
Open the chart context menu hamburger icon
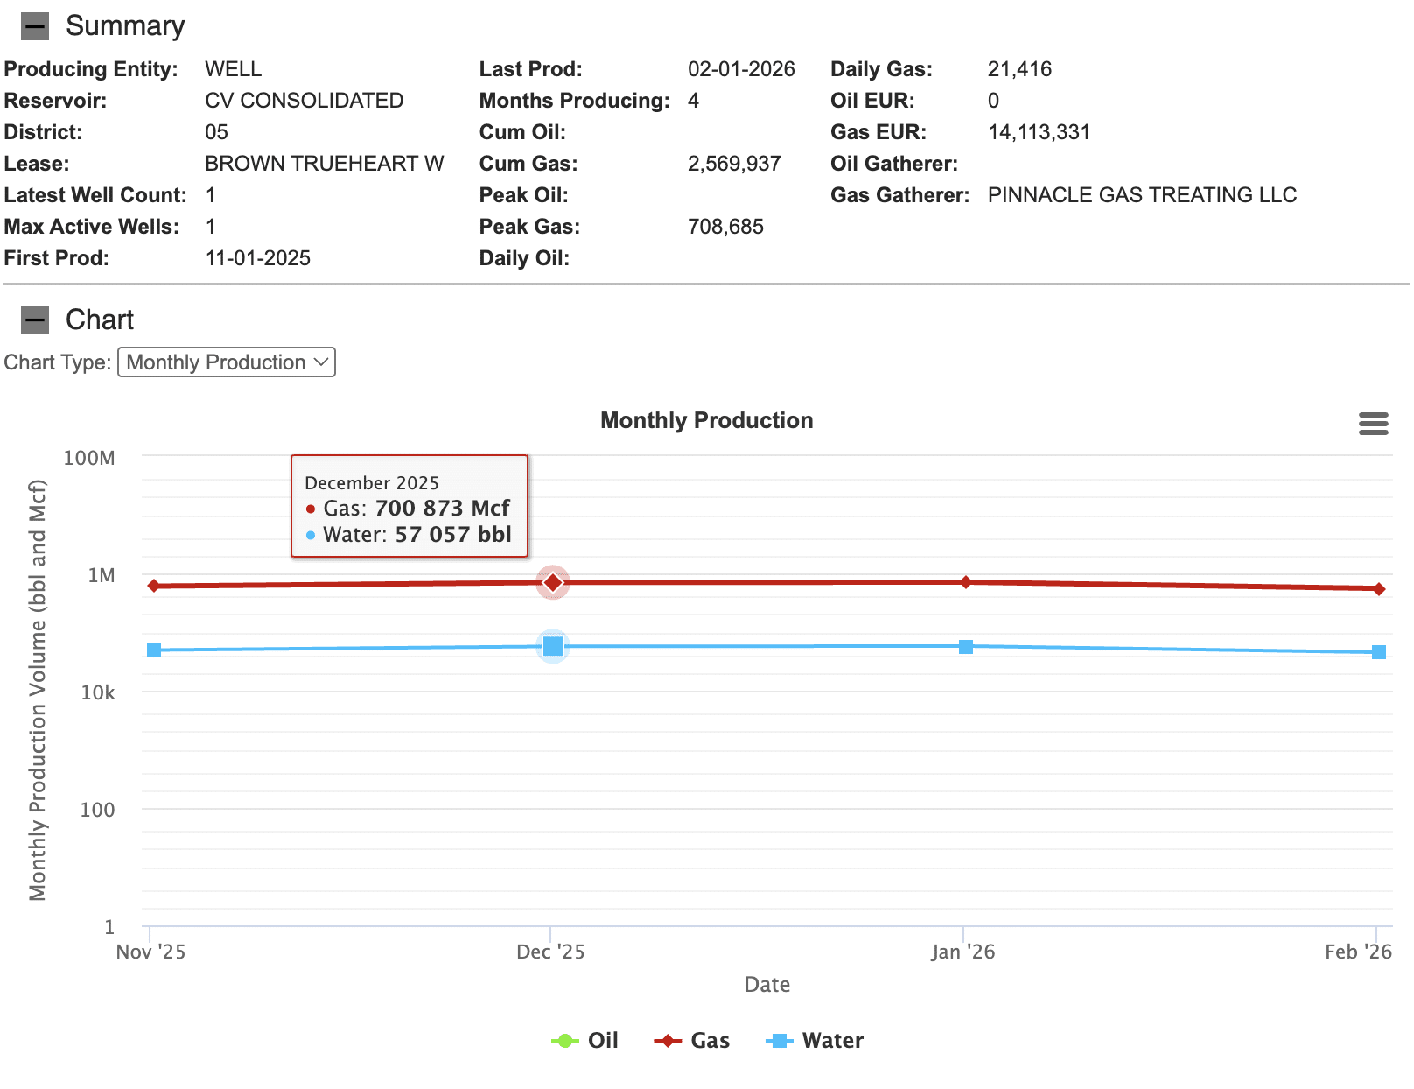coord(1373,424)
